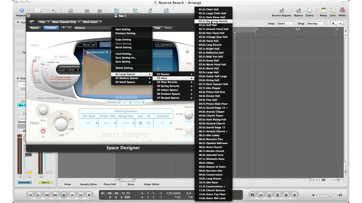Toggle the EQ view button
362x203 pixels.
pos(158,45)
